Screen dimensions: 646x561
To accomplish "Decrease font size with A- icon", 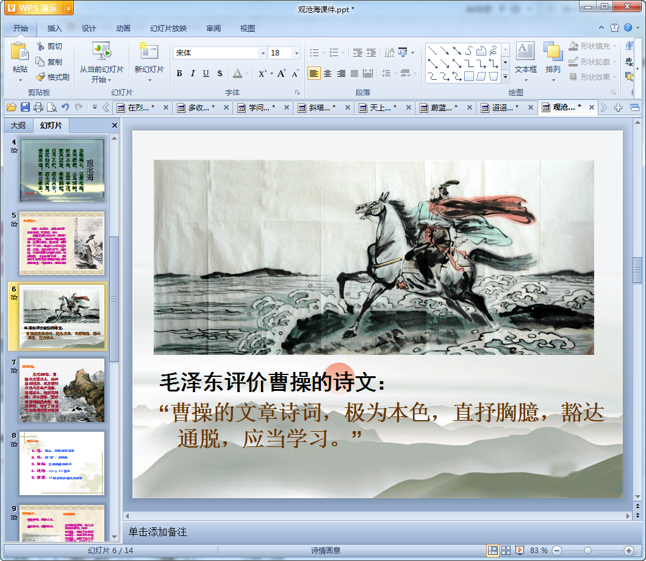I will (x=295, y=73).
